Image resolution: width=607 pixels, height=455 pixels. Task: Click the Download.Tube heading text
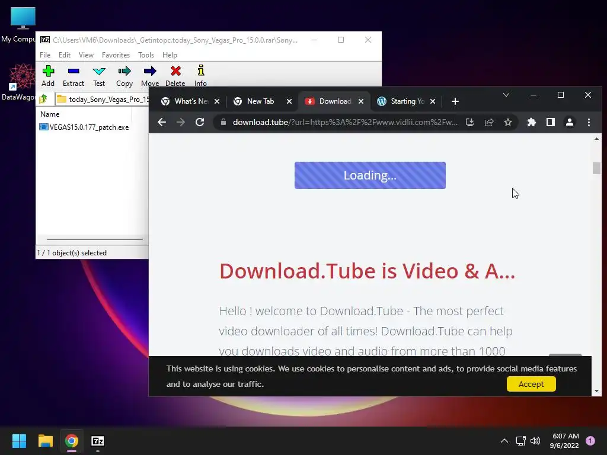pos(367,271)
